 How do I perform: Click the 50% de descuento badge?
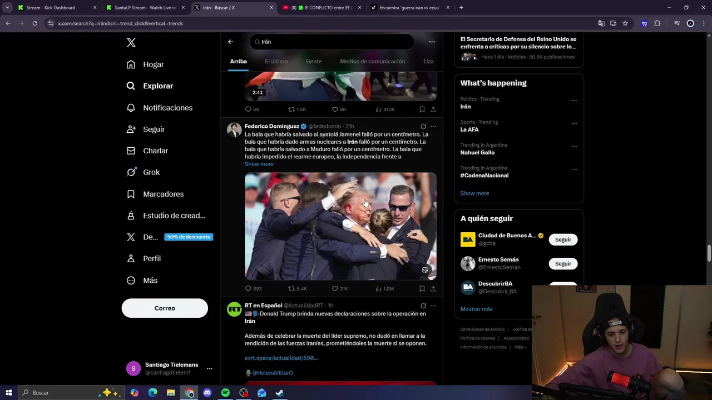coord(189,237)
